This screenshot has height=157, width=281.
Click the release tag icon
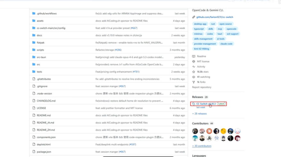(194, 104)
